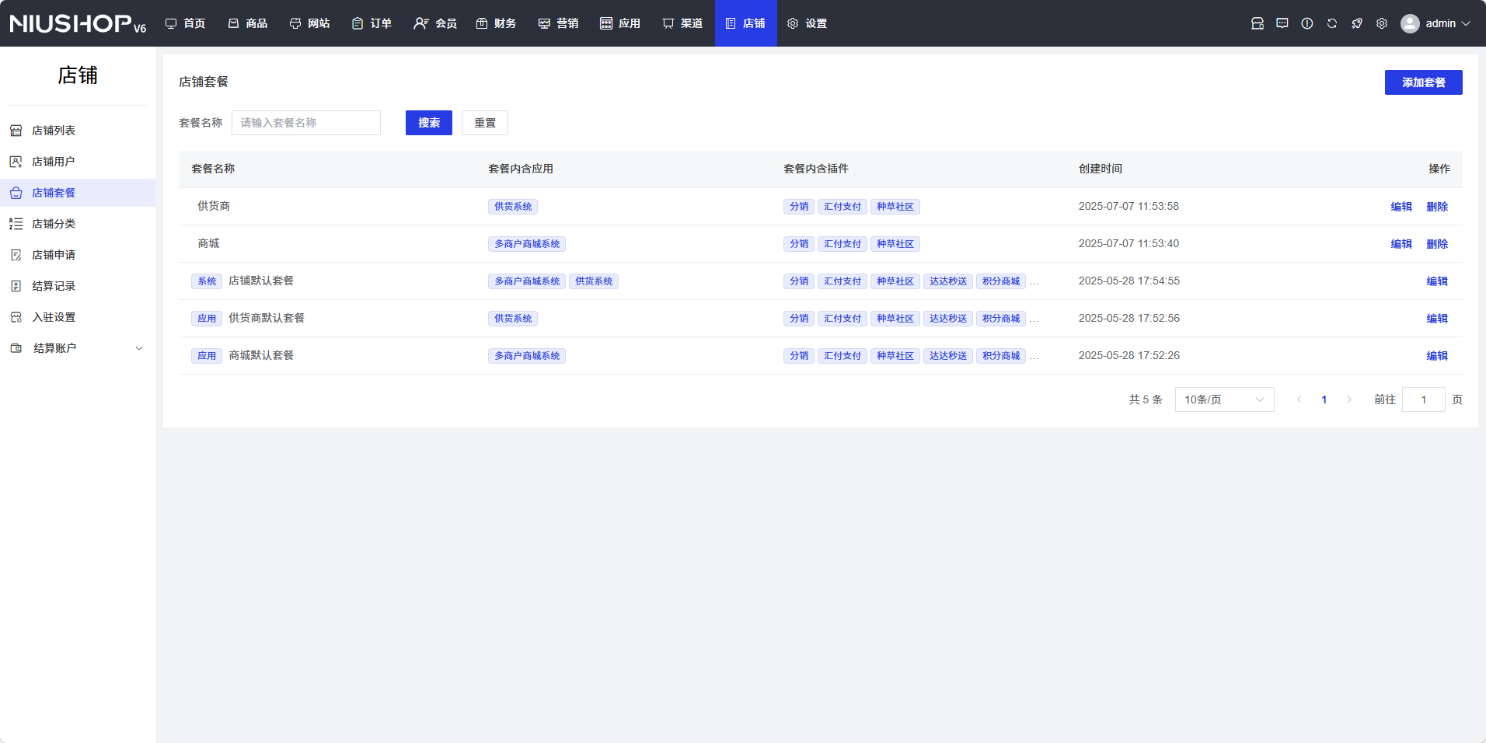Image resolution: width=1486 pixels, height=743 pixels.
Task: Click the 添加套餐 button
Action: pyautogui.click(x=1423, y=82)
